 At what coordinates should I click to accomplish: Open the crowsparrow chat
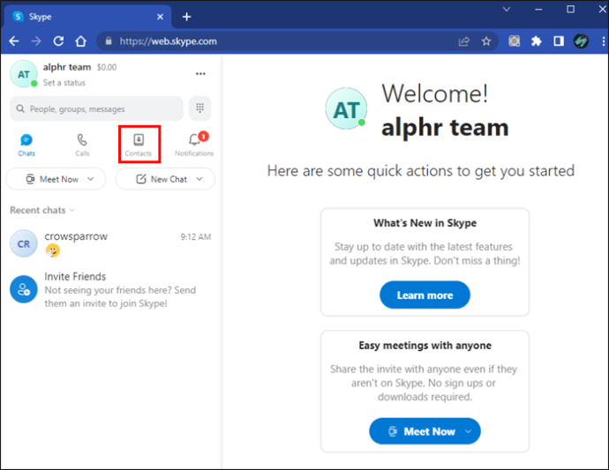pos(110,243)
